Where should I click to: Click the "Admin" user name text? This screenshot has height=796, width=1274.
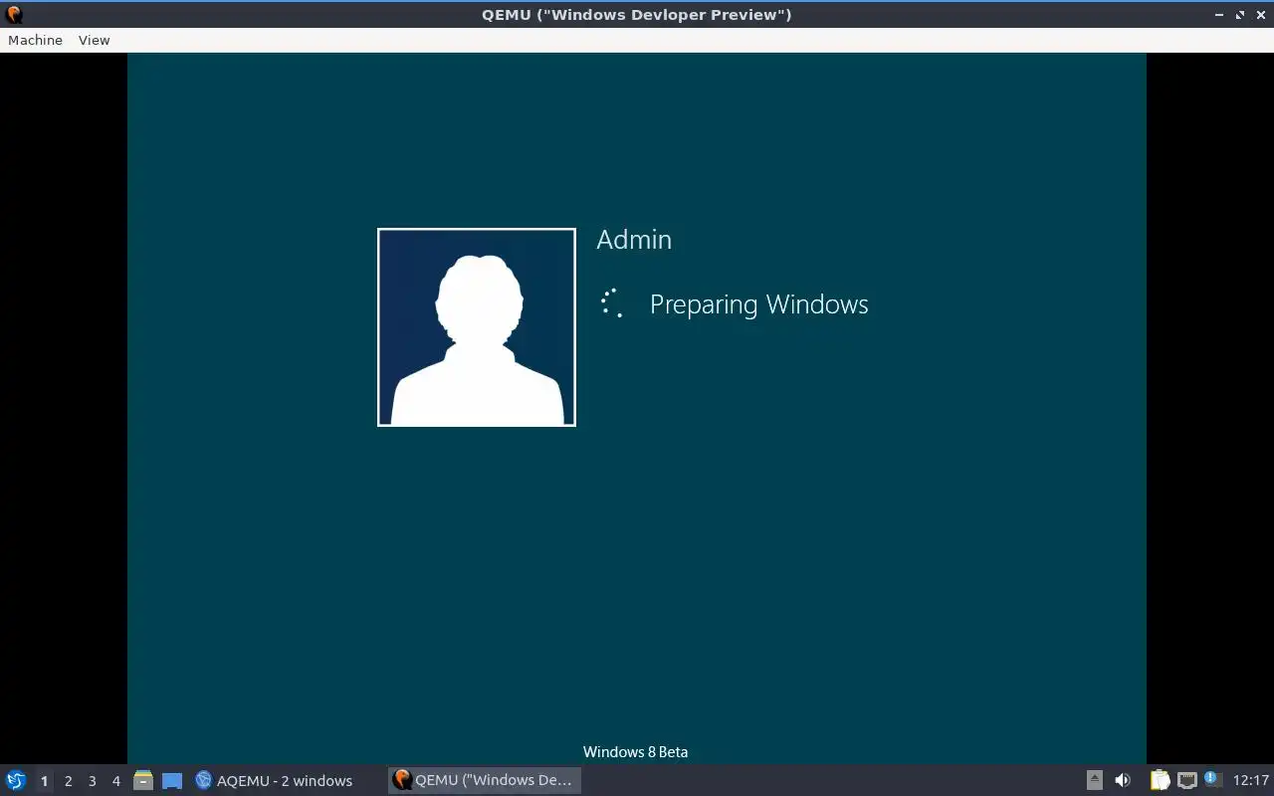pyautogui.click(x=634, y=240)
